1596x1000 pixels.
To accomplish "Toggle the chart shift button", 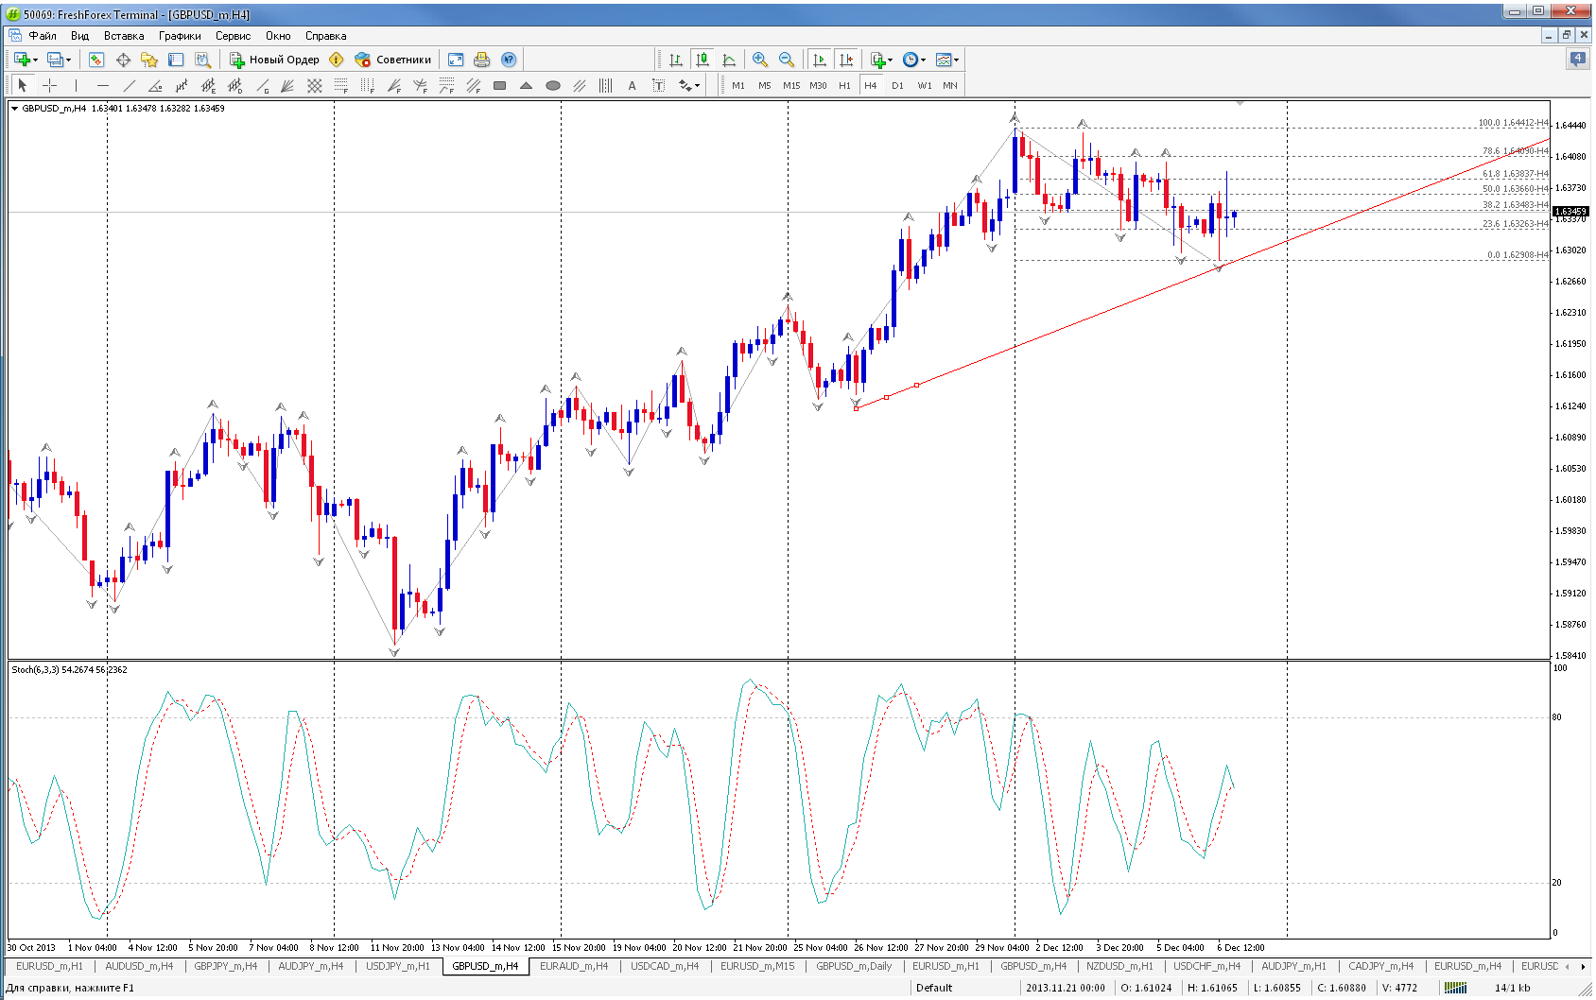I will pos(846,60).
